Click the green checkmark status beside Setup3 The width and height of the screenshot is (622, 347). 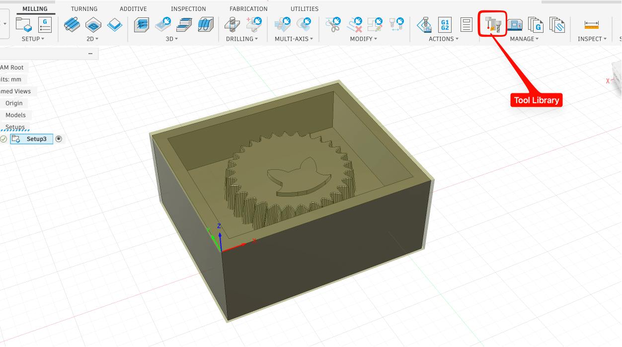(3, 139)
